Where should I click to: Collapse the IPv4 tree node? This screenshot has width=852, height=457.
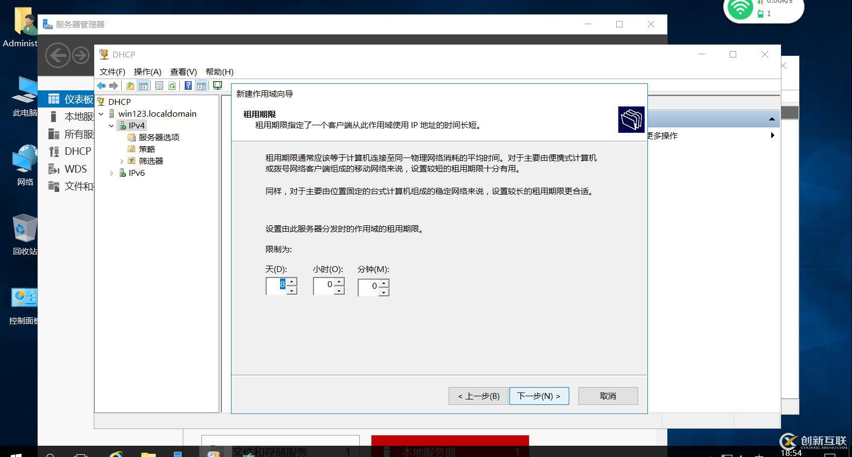111,125
